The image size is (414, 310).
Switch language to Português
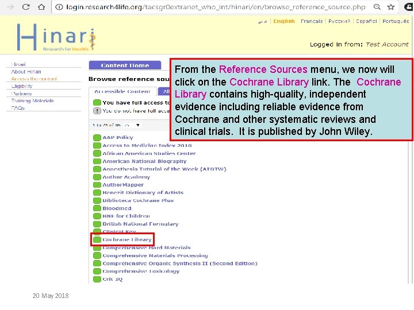(396, 21)
